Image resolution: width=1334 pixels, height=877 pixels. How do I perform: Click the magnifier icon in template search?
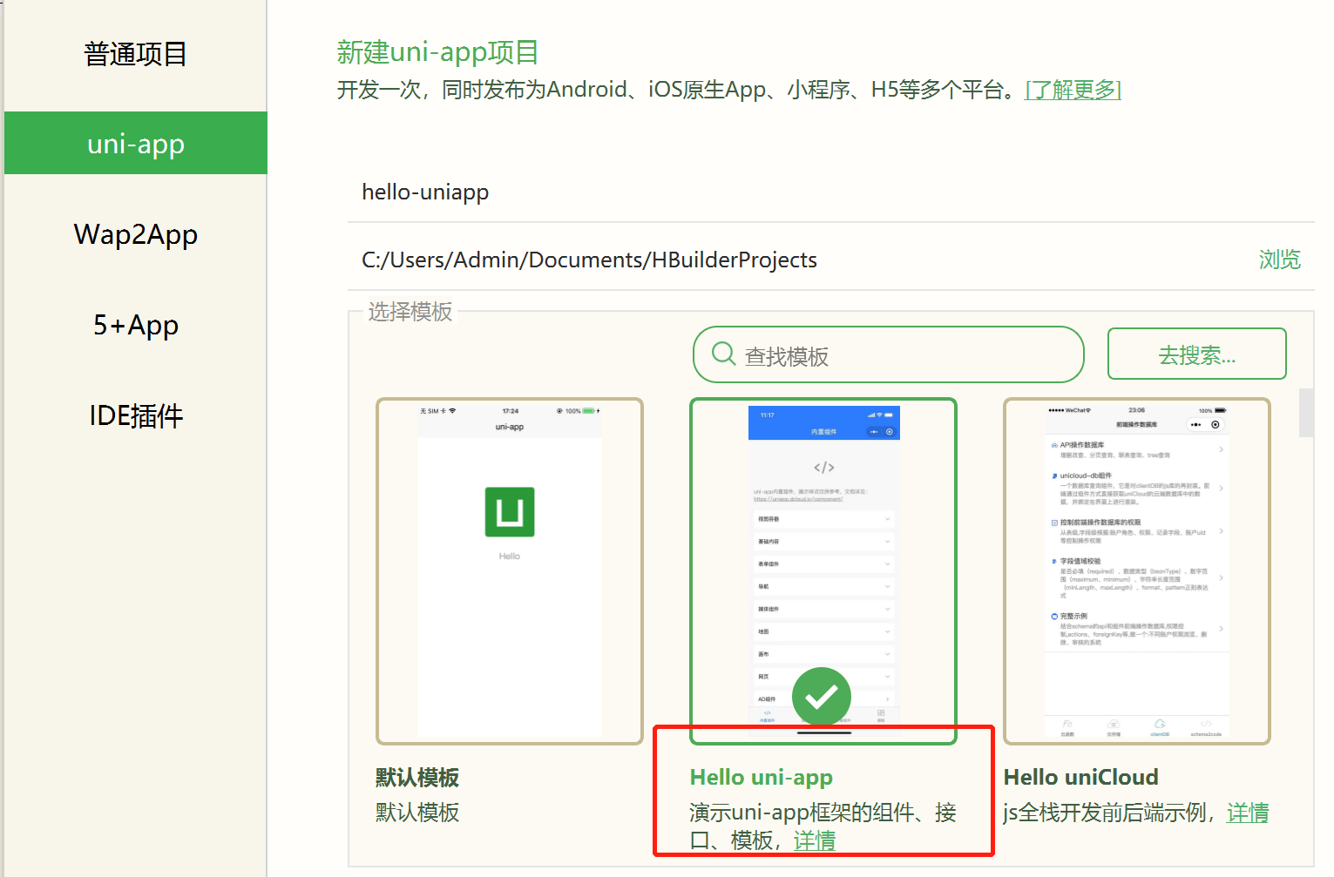pos(723,354)
